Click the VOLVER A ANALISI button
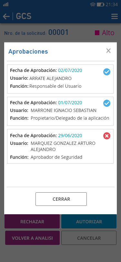The image size is (121, 262). tap(32, 238)
